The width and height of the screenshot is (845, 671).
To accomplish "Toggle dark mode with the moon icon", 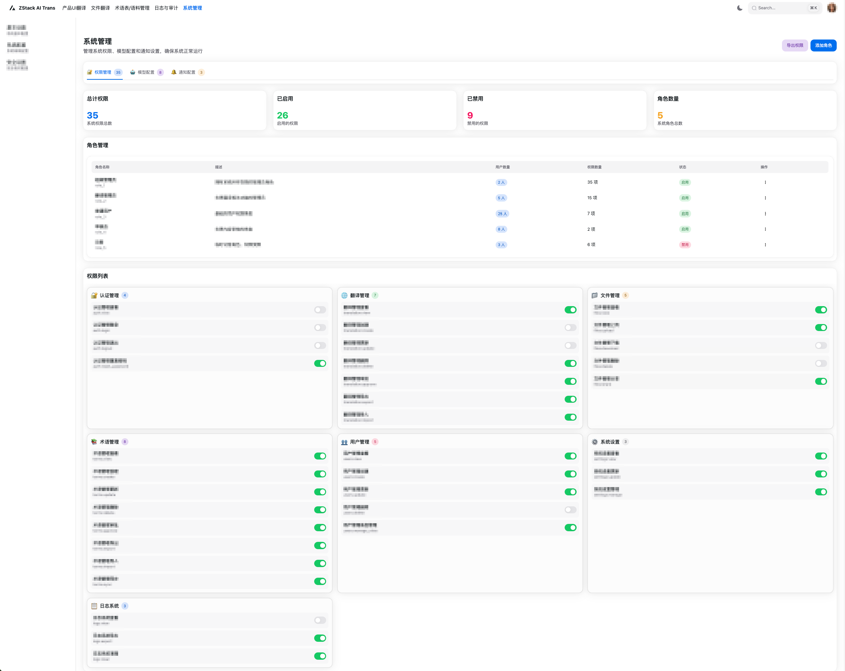I will click(x=739, y=8).
